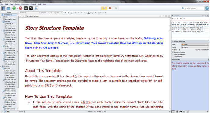Screen dimensions: 210x113
Task: Open the KM Weiland link
Action: pos(50,48)
